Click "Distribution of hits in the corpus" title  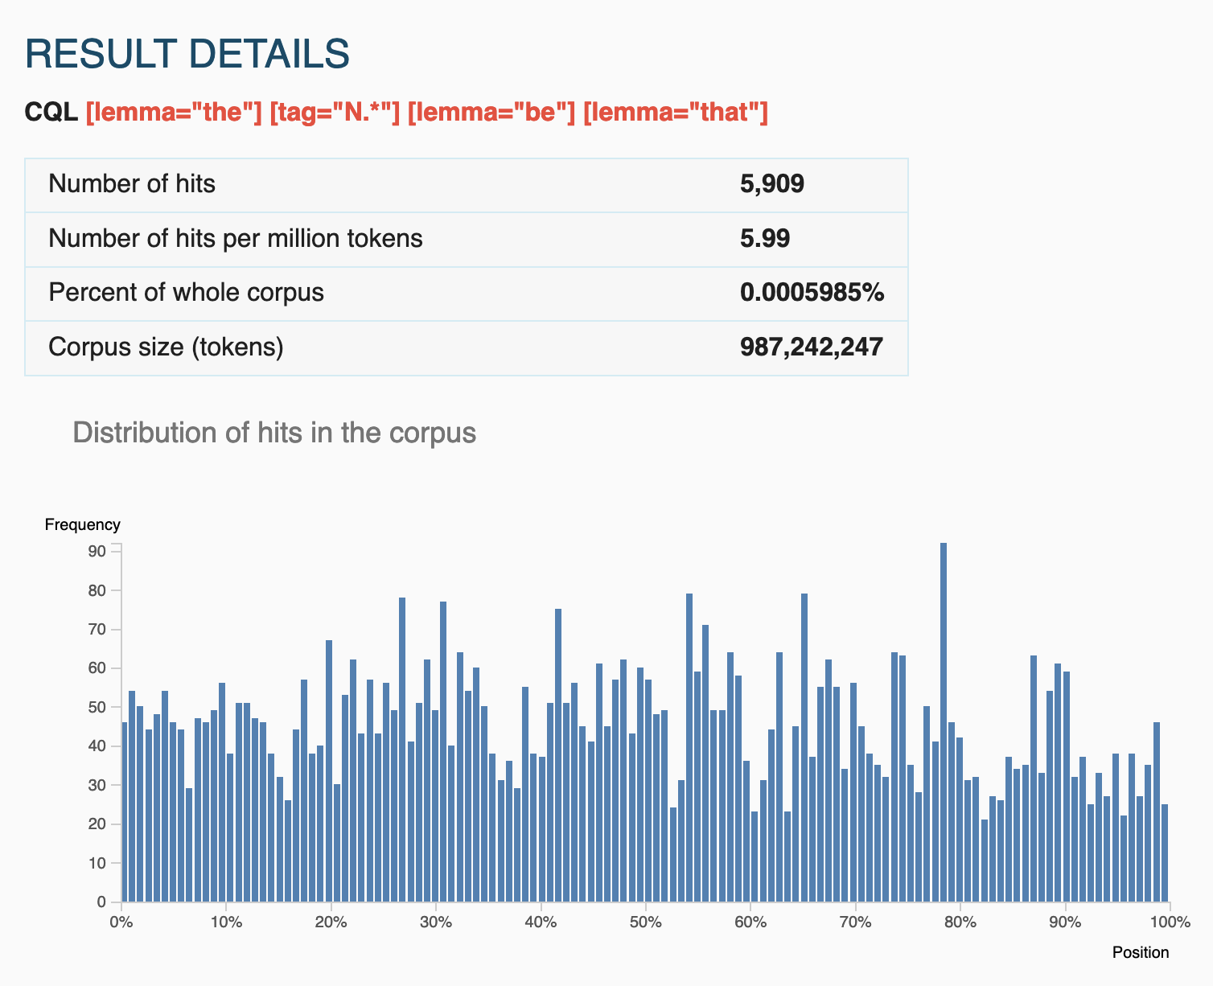coord(274,433)
